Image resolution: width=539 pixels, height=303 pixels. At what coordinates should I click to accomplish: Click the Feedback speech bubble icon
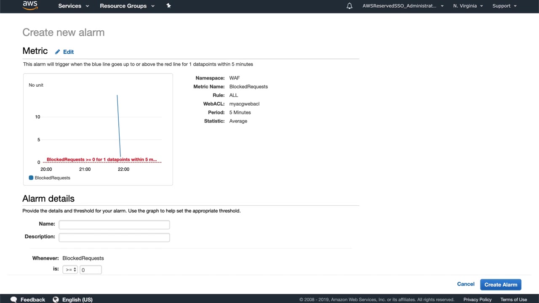[x=13, y=300]
